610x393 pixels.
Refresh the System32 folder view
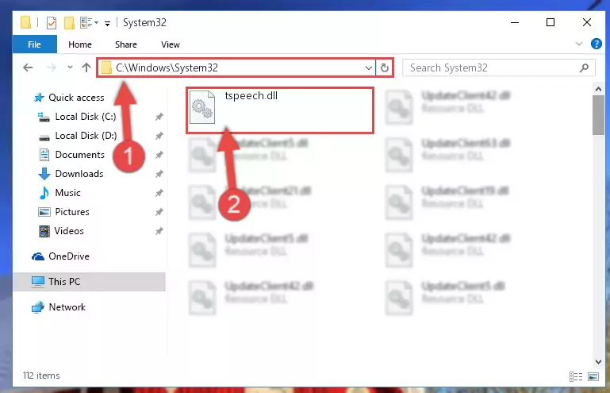pos(385,67)
